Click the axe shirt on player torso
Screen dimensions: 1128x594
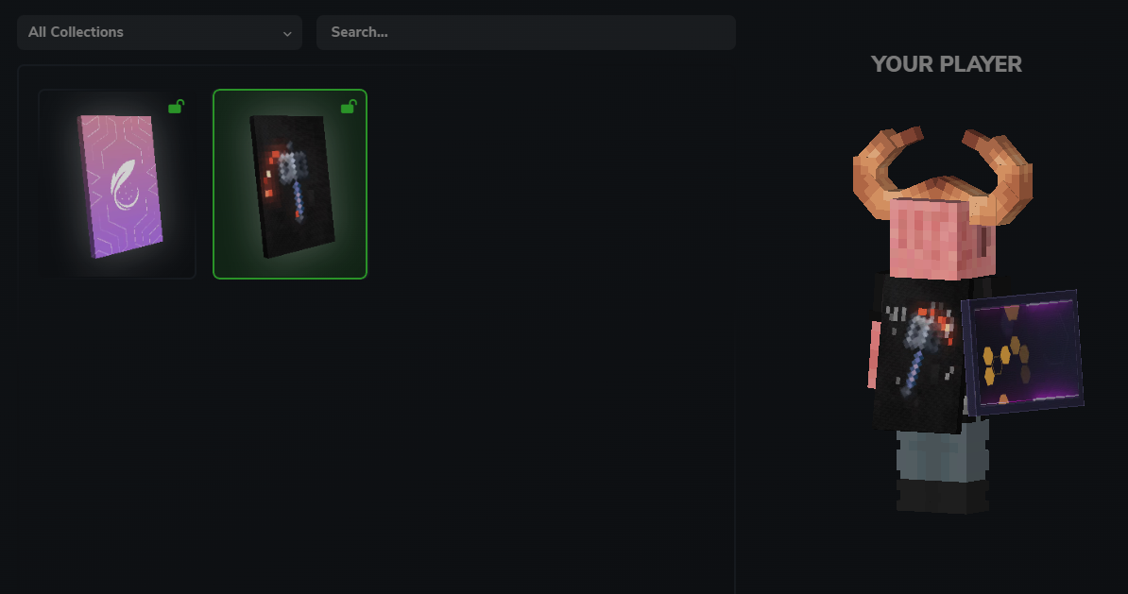pos(918,352)
